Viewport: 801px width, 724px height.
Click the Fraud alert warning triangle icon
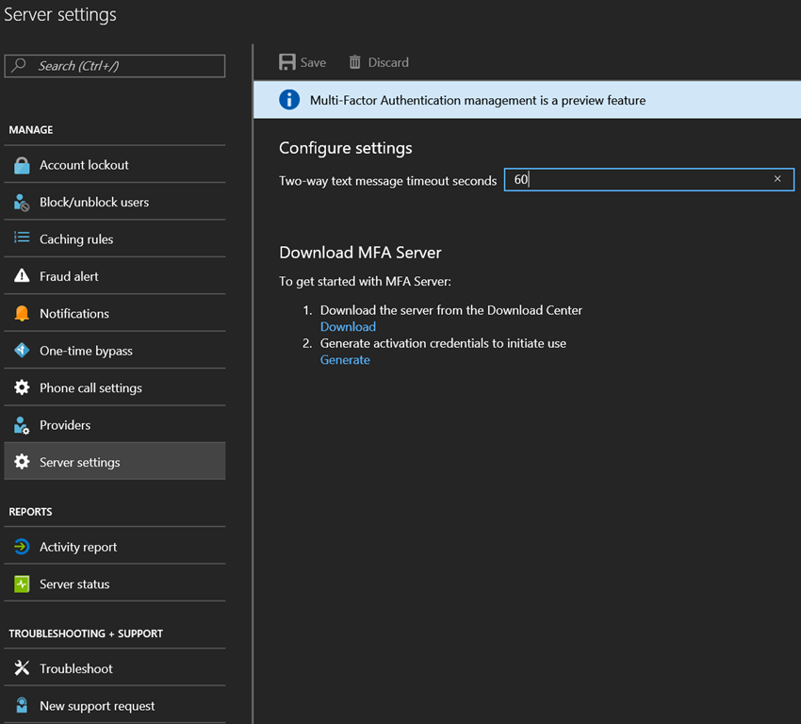(22, 276)
